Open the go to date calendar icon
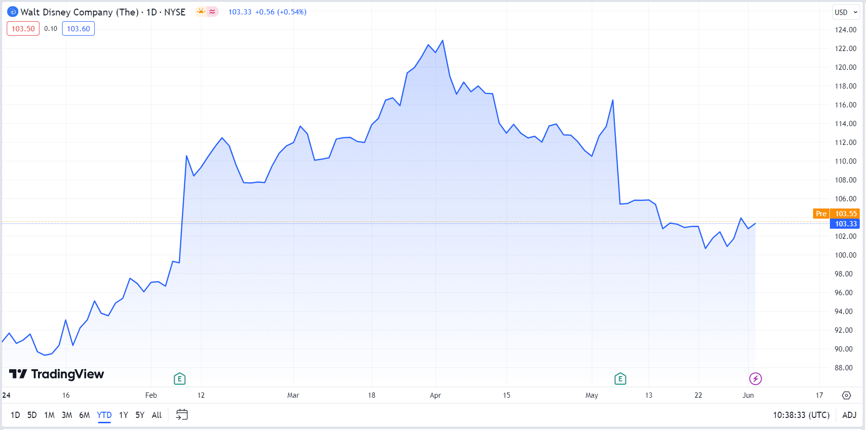 click(x=182, y=415)
